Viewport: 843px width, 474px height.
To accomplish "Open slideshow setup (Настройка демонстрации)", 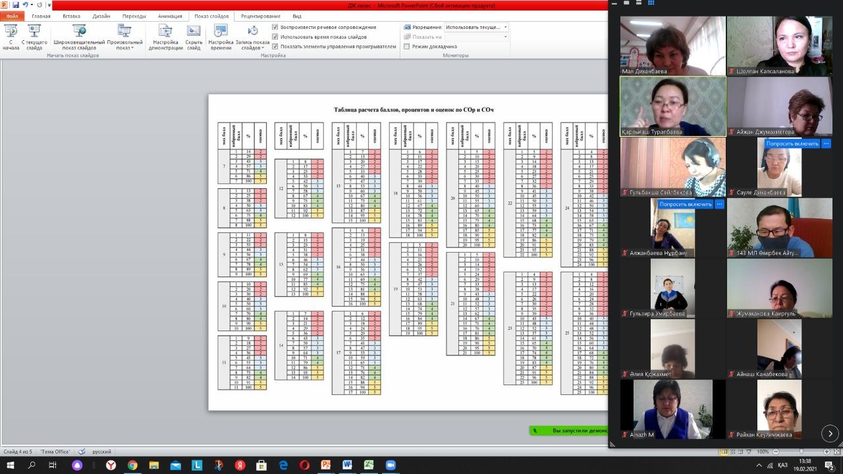I will pyautogui.click(x=165, y=37).
